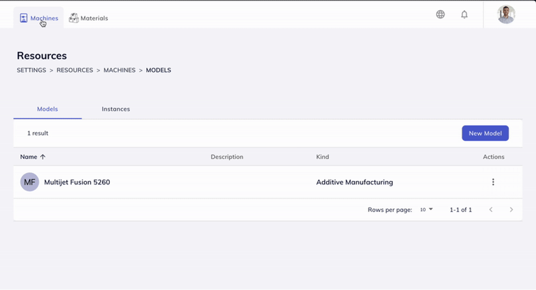Image resolution: width=536 pixels, height=290 pixels.
Task: Click the Actions column header
Action: pos(494,157)
